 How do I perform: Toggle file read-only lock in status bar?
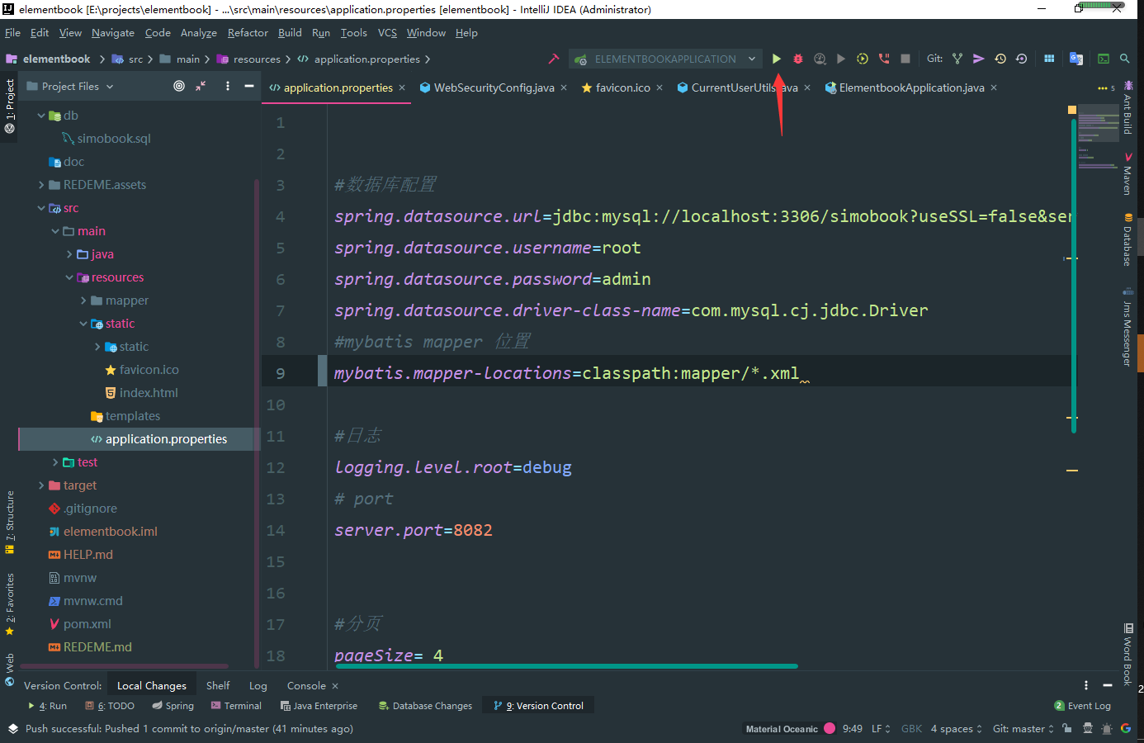coord(1067,728)
